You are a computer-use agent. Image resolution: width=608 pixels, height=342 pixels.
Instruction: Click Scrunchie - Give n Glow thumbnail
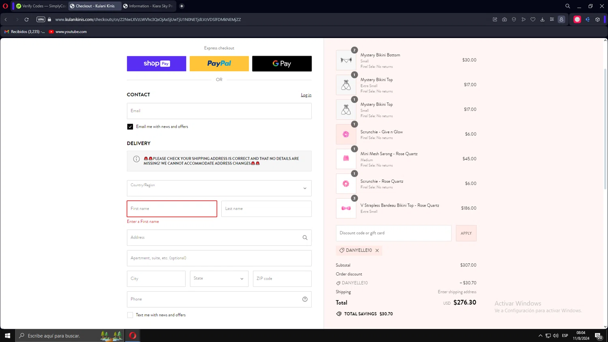point(346,134)
